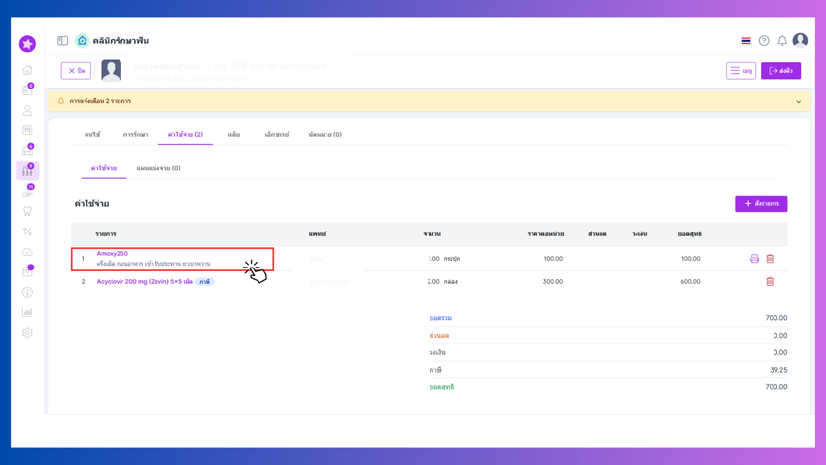
Task: Open the แผนแบ่งจ่าย (0) sub-tab
Action: coord(158,168)
